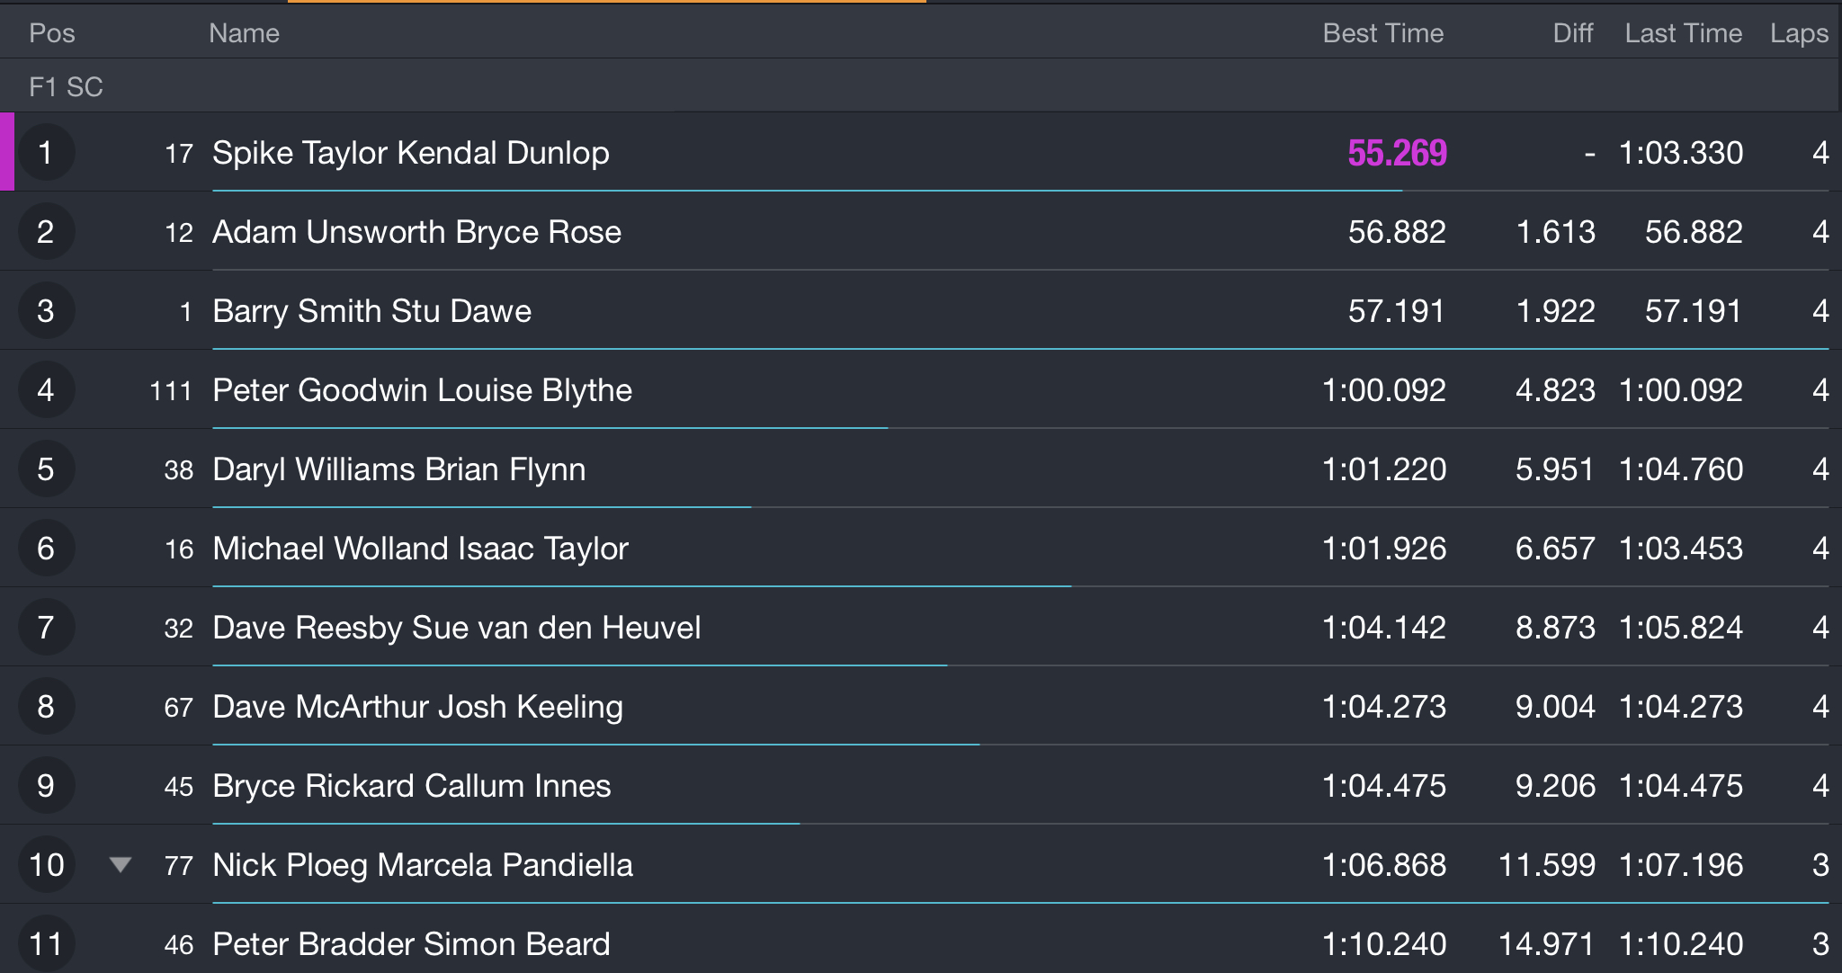Click the down arrow beside Nick Ploeg

coord(121,865)
